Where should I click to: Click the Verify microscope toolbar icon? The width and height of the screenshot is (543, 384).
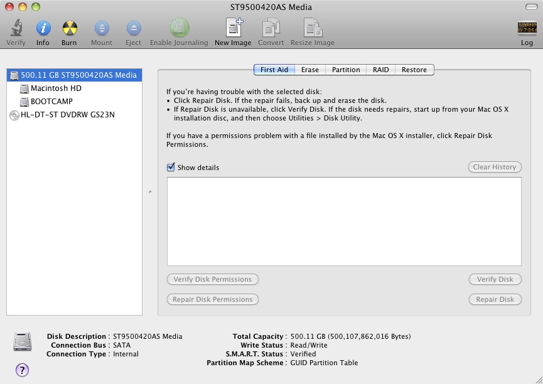click(x=16, y=28)
